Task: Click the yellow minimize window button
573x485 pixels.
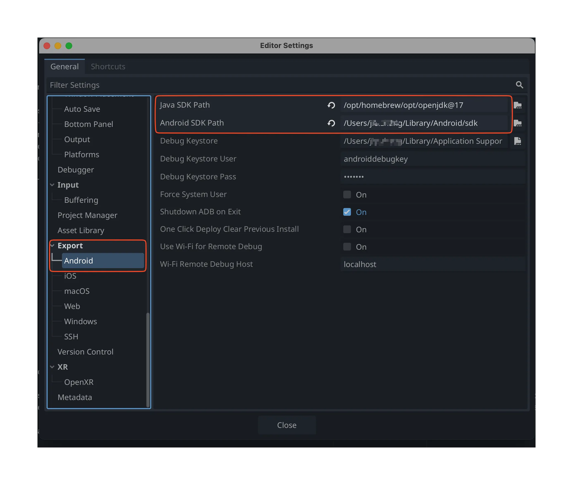Action: [58, 46]
